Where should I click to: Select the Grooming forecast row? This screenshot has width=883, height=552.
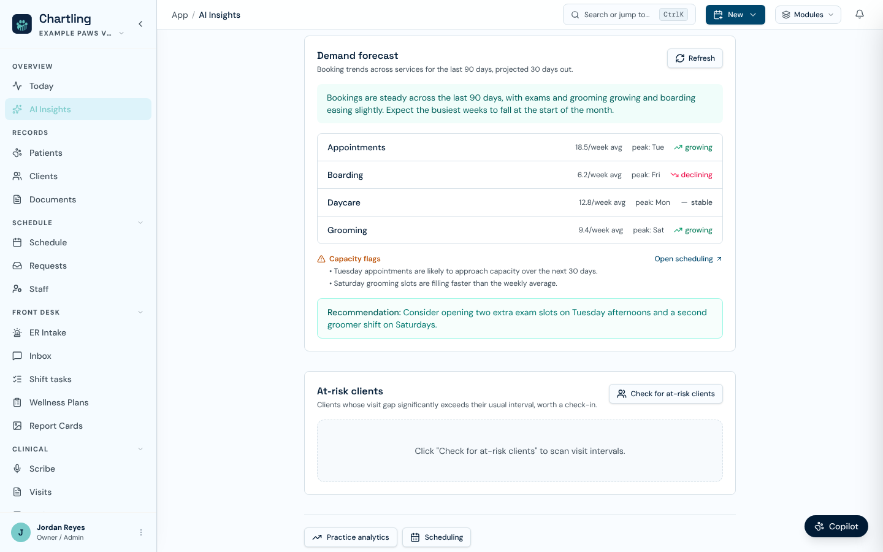[x=520, y=230]
